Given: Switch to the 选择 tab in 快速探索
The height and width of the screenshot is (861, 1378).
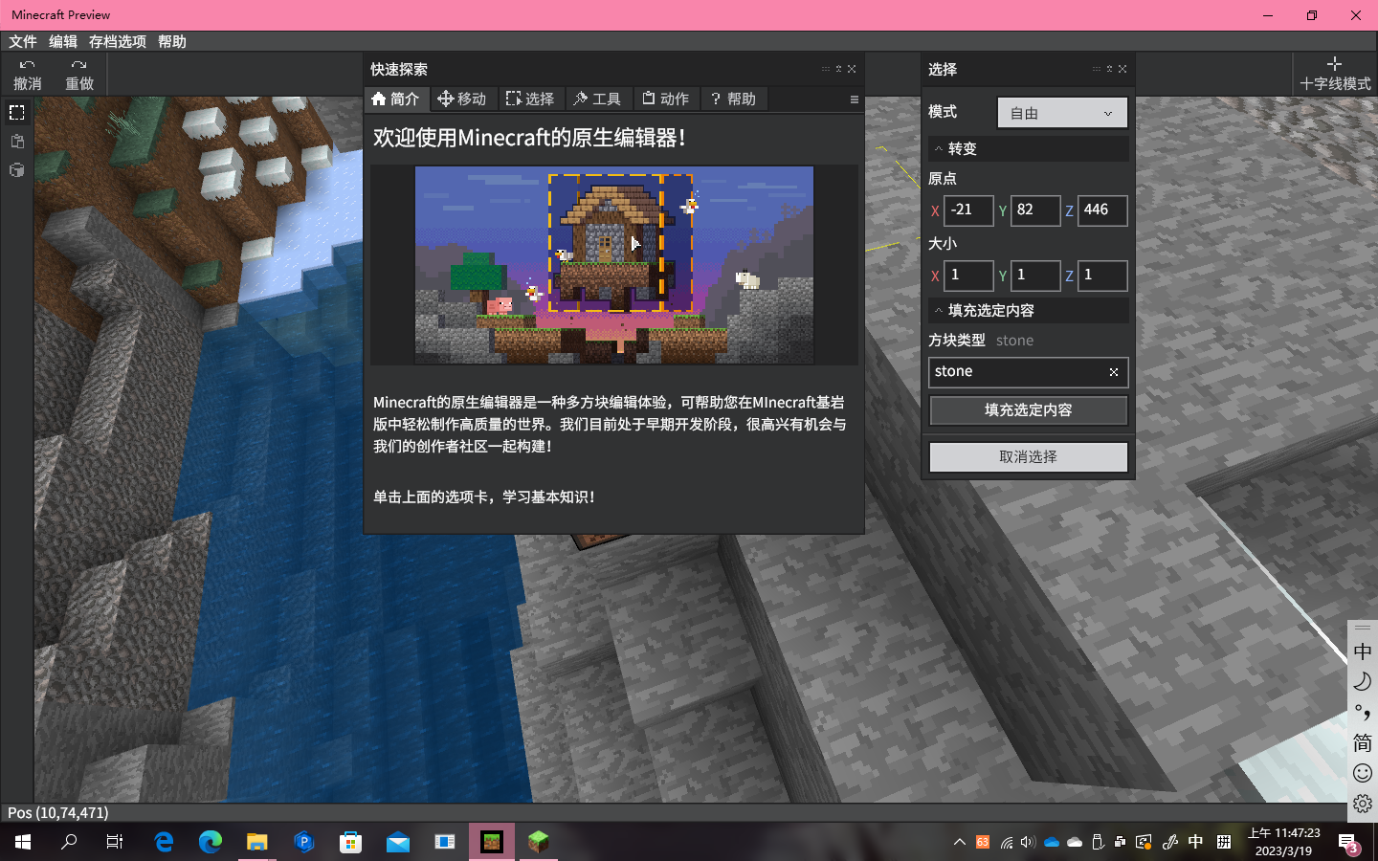Looking at the screenshot, I should [530, 99].
